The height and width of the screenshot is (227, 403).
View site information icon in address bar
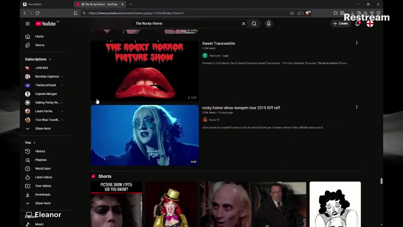(x=84, y=13)
